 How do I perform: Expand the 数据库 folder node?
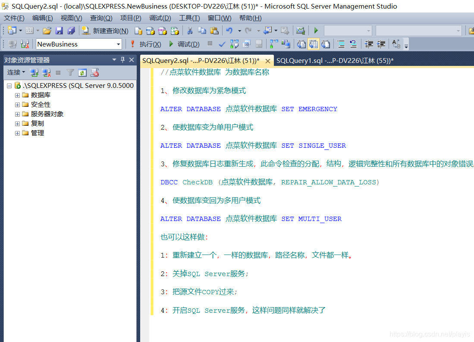17,95
